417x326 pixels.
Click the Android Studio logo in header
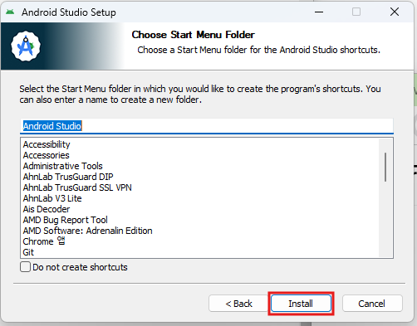(x=26, y=46)
